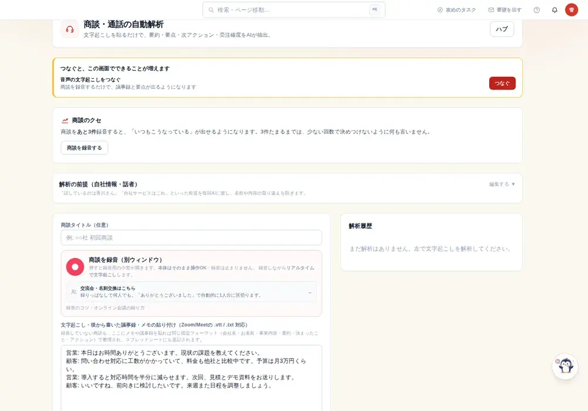Click the 商談・通話の自動解析 page title
The image size is (588, 411).
click(x=123, y=24)
